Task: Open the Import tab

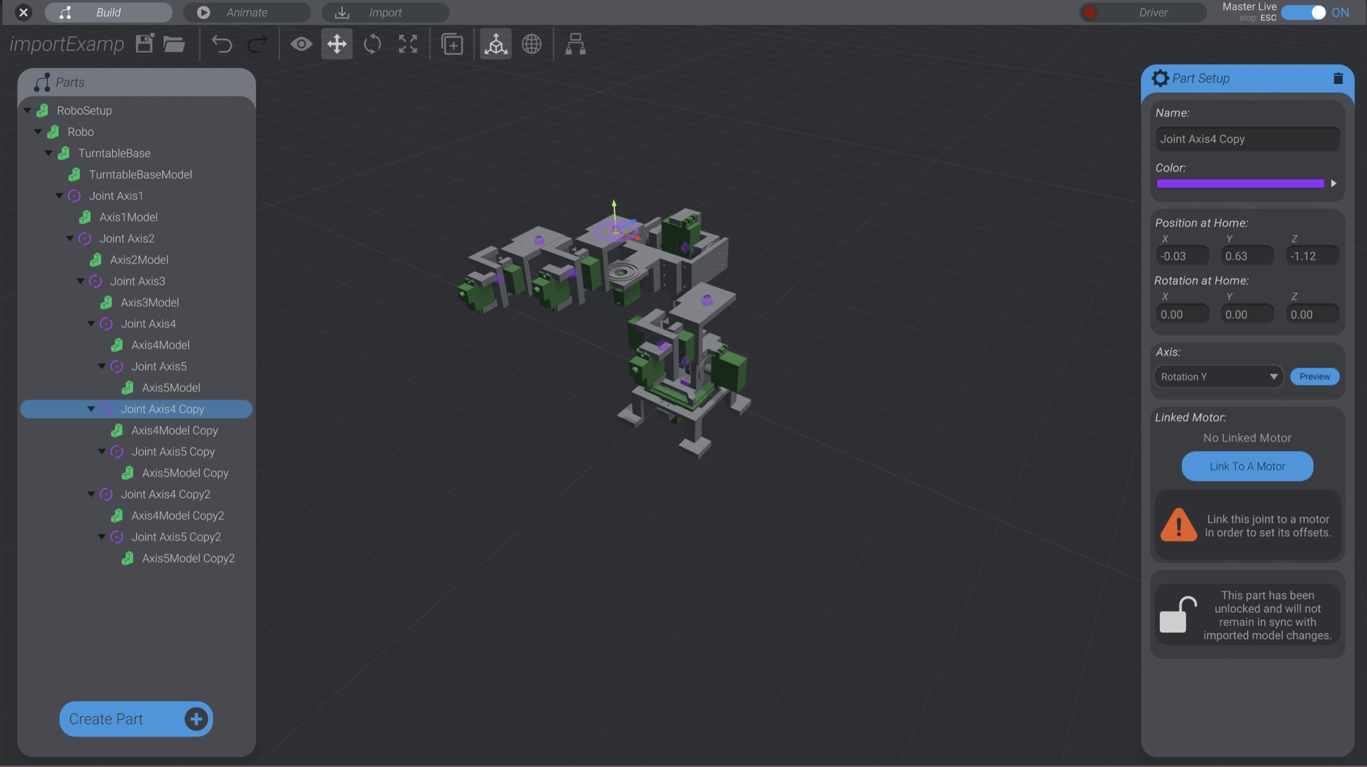Action: click(x=384, y=12)
